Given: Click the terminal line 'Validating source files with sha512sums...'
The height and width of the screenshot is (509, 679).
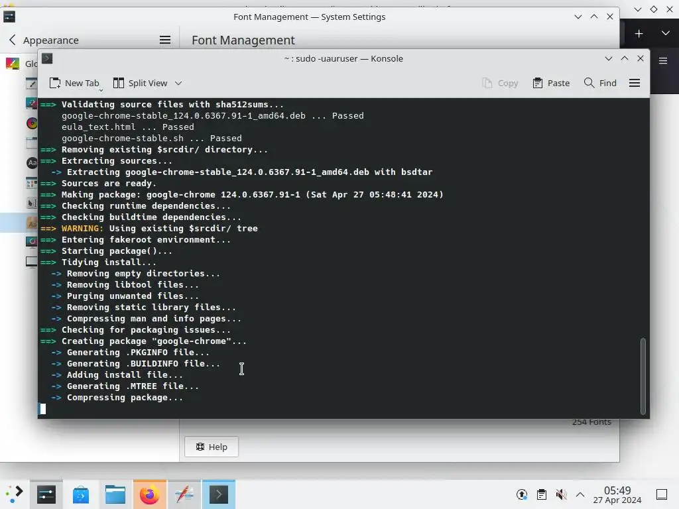Looking at the screenshot, I should coord(172,104).
